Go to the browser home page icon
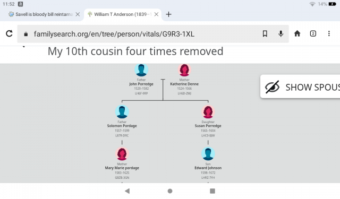The width and height of the screenshot is (340, 199). pyautogui.click(x=297, y=33)
